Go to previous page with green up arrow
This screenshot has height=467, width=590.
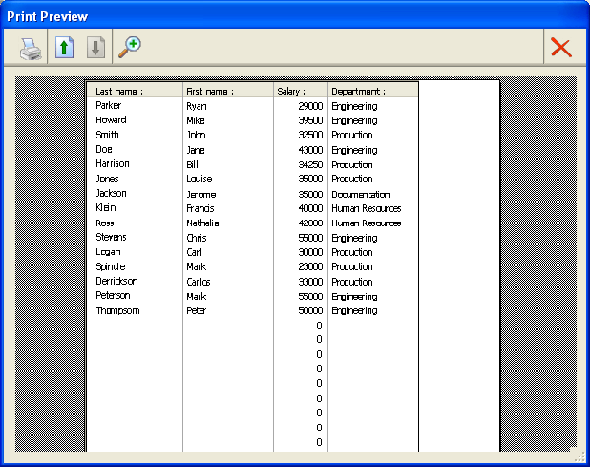pyautogui.click(x=65, y=48)
